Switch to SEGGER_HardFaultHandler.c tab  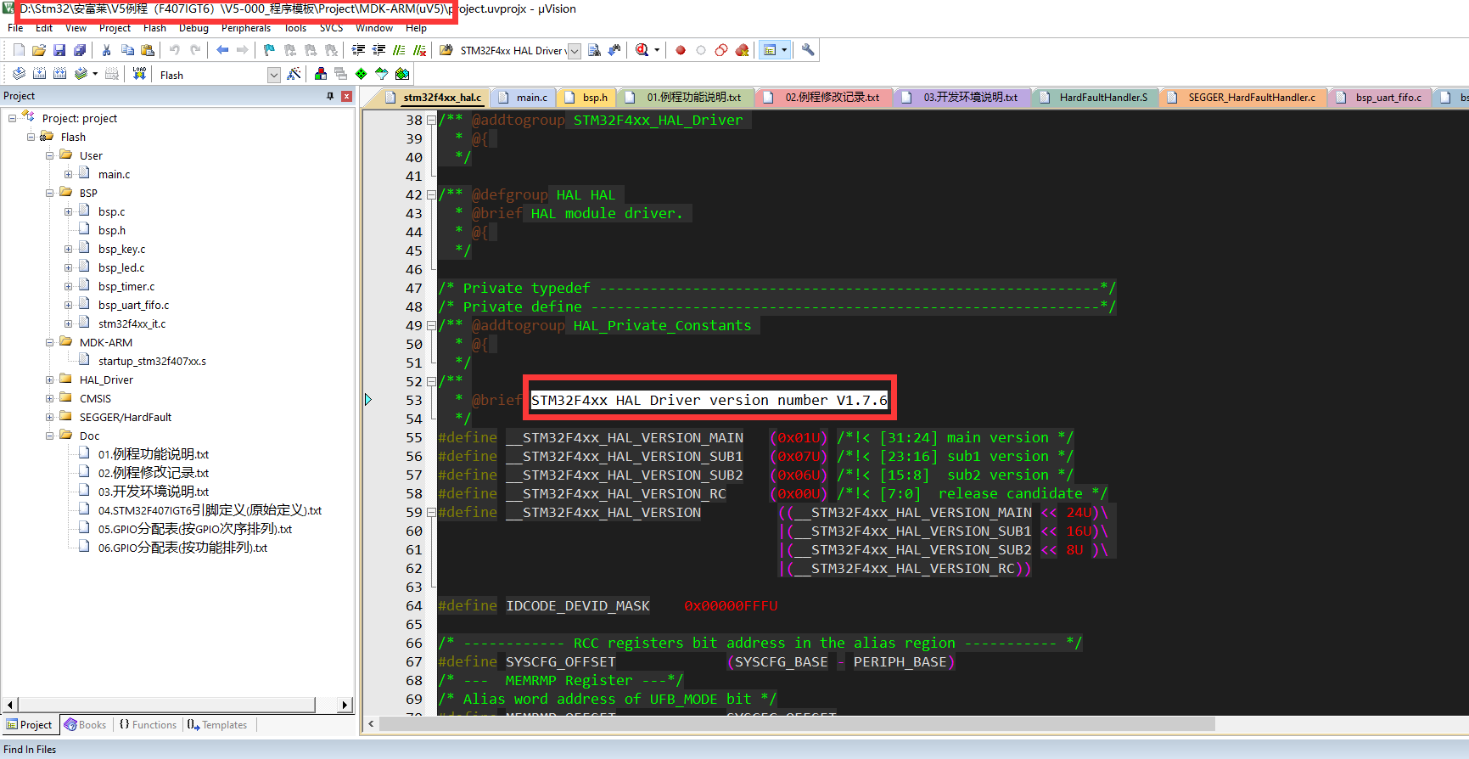(x=1243, y=98)
